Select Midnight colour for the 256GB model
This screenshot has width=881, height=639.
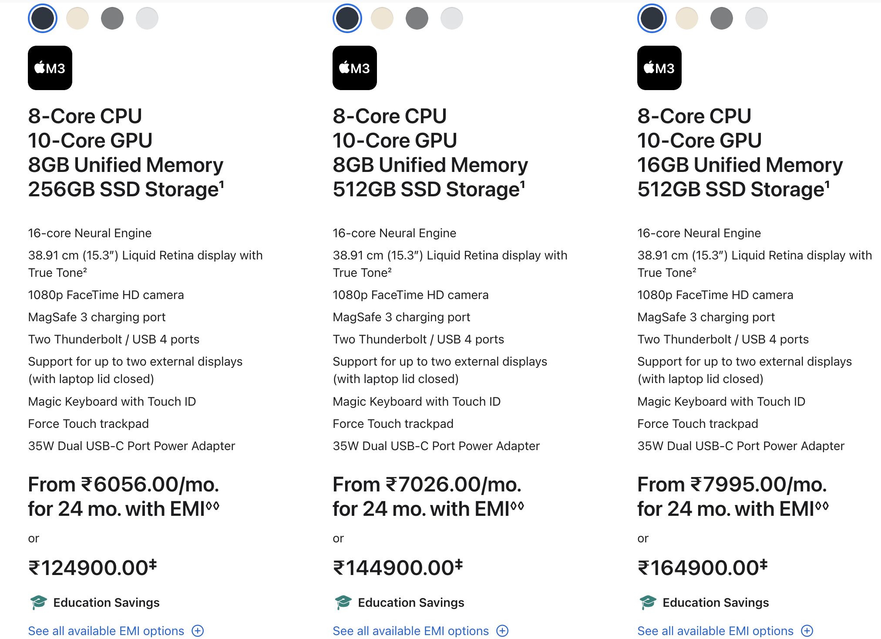[43, 18]
